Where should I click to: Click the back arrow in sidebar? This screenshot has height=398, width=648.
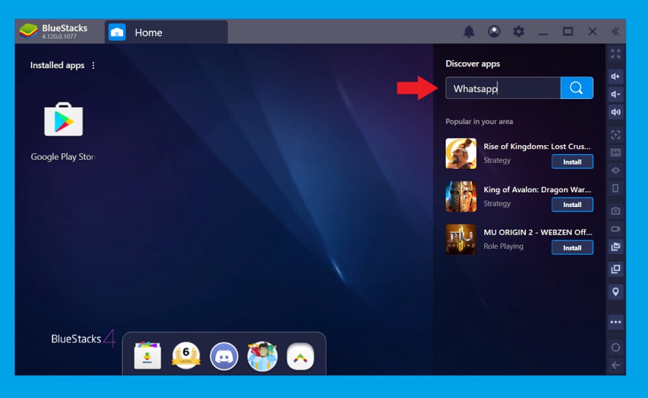point(616,365)
